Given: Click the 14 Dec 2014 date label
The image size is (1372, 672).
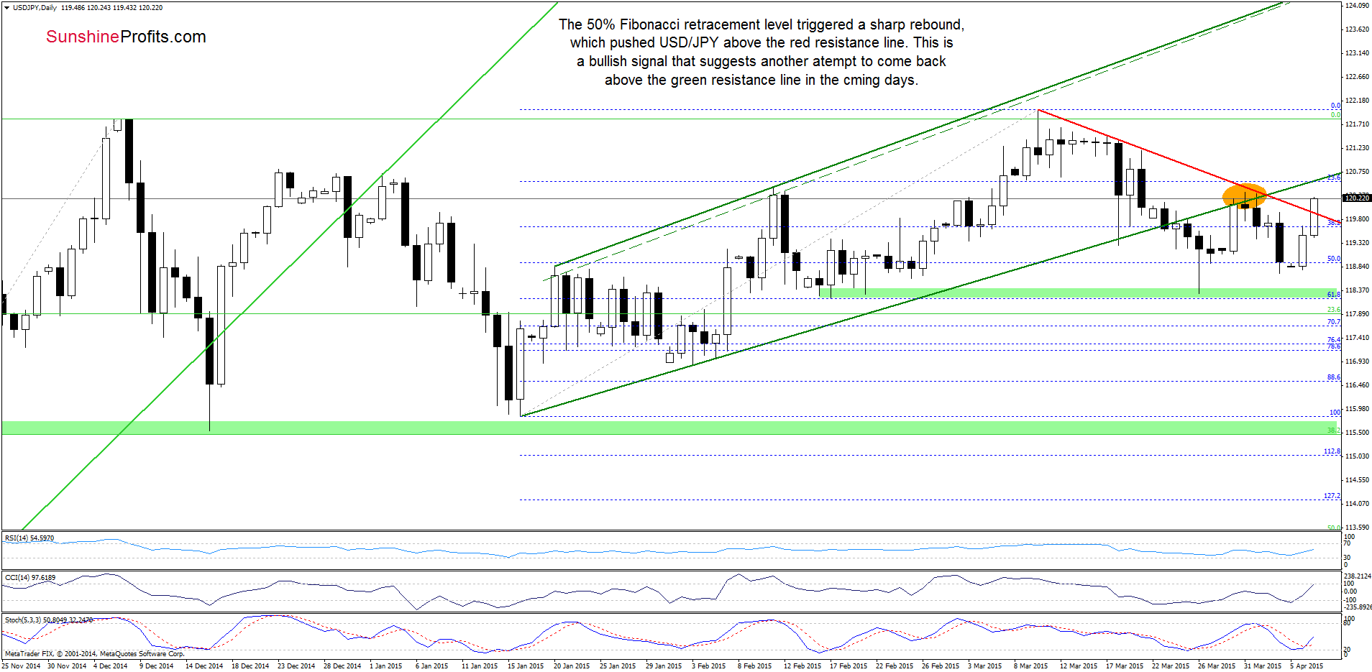Looking at the screenshot, I should 204,666.
